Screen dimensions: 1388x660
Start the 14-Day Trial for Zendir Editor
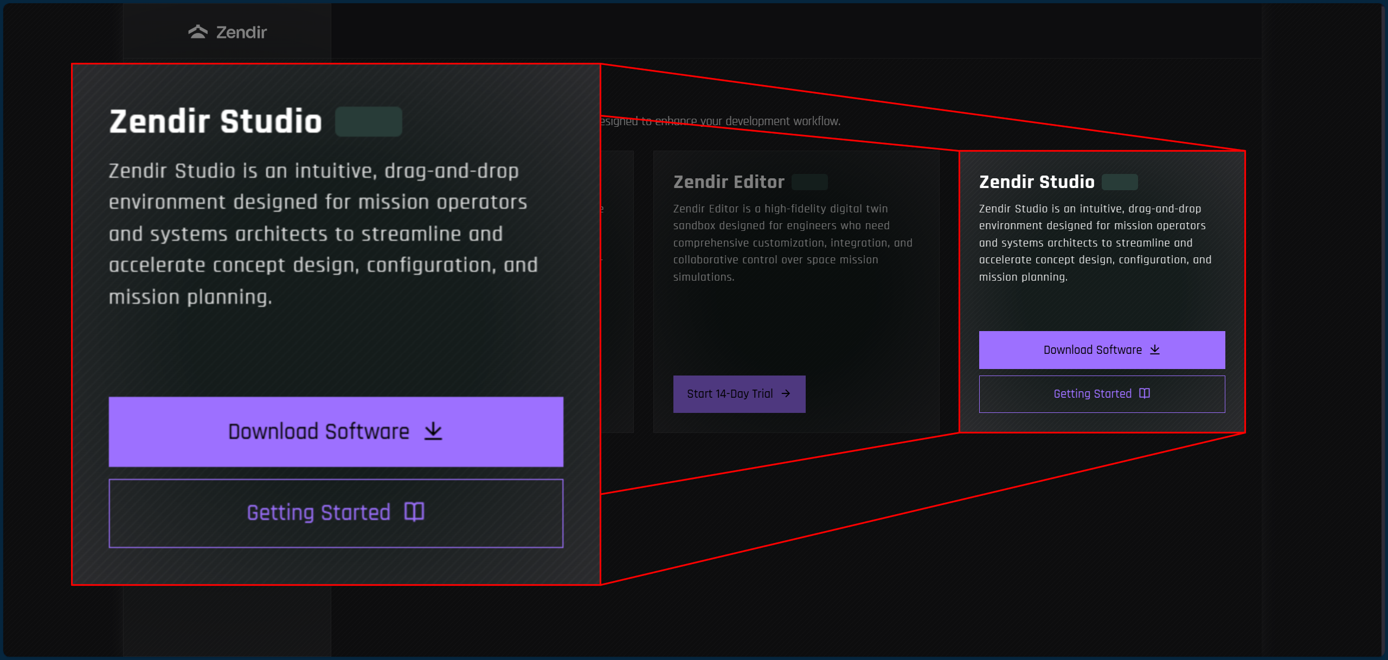[729, 394]
